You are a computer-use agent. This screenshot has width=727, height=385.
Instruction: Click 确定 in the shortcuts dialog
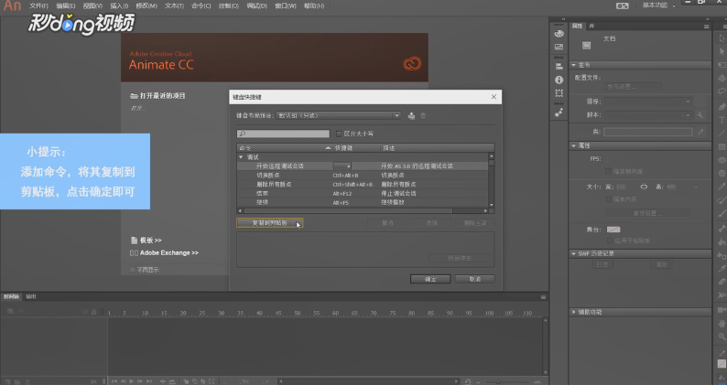(430, 279)
